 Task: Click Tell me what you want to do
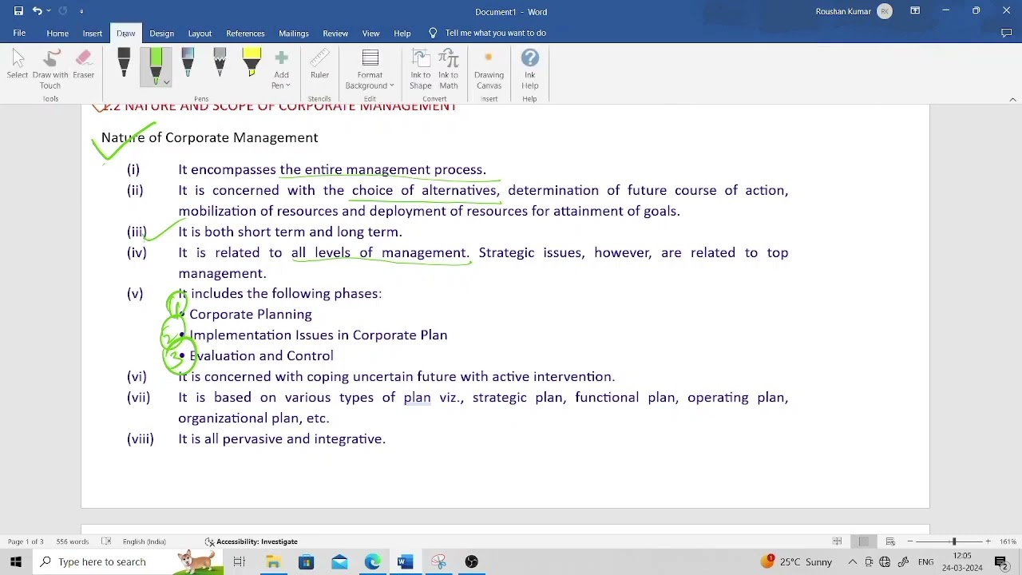[488, 33]
